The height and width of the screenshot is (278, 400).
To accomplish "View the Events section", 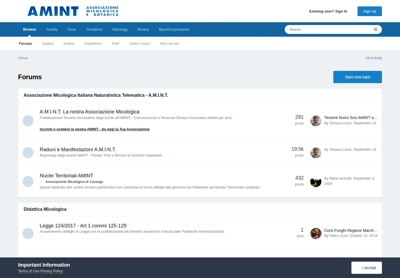I will (69, 44).
